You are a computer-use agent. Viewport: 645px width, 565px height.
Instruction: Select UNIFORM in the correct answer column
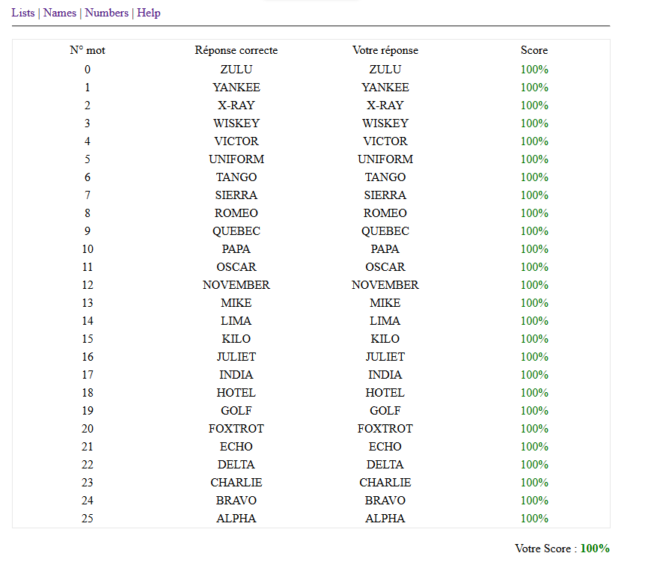point(236,159)
